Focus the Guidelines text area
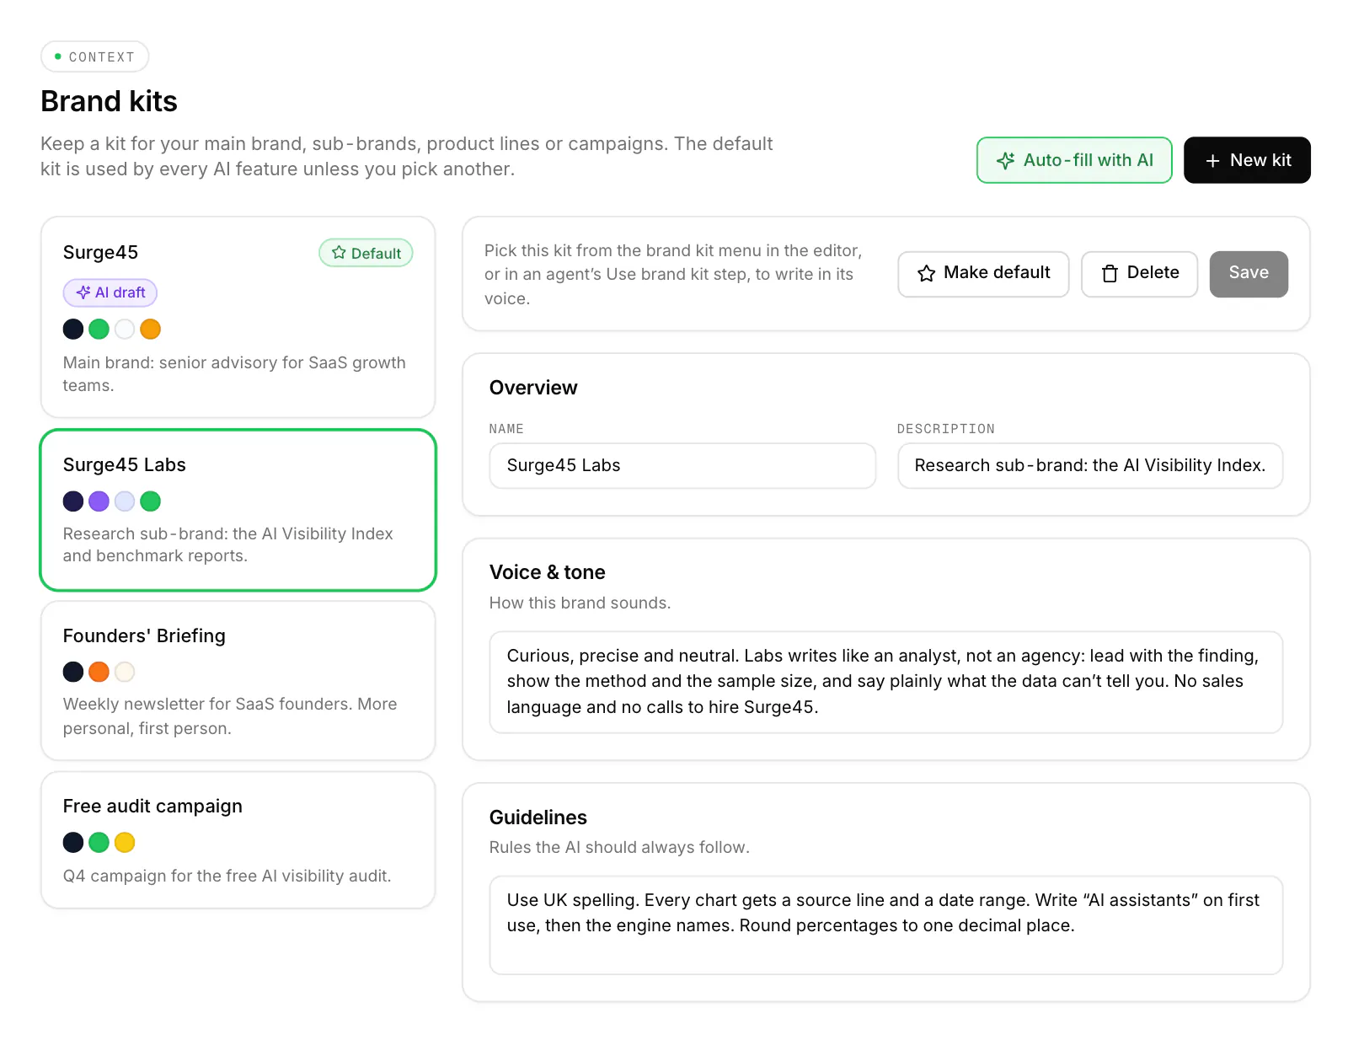The image size is (1348, 1040). [886, 925]
